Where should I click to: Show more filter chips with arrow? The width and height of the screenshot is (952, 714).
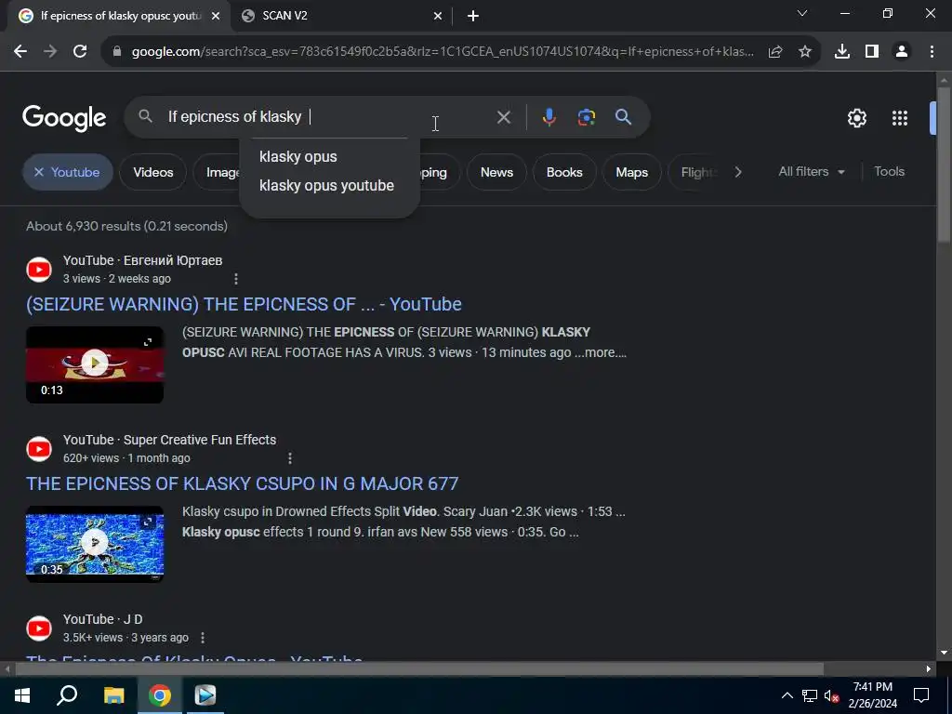coord(737,172)
